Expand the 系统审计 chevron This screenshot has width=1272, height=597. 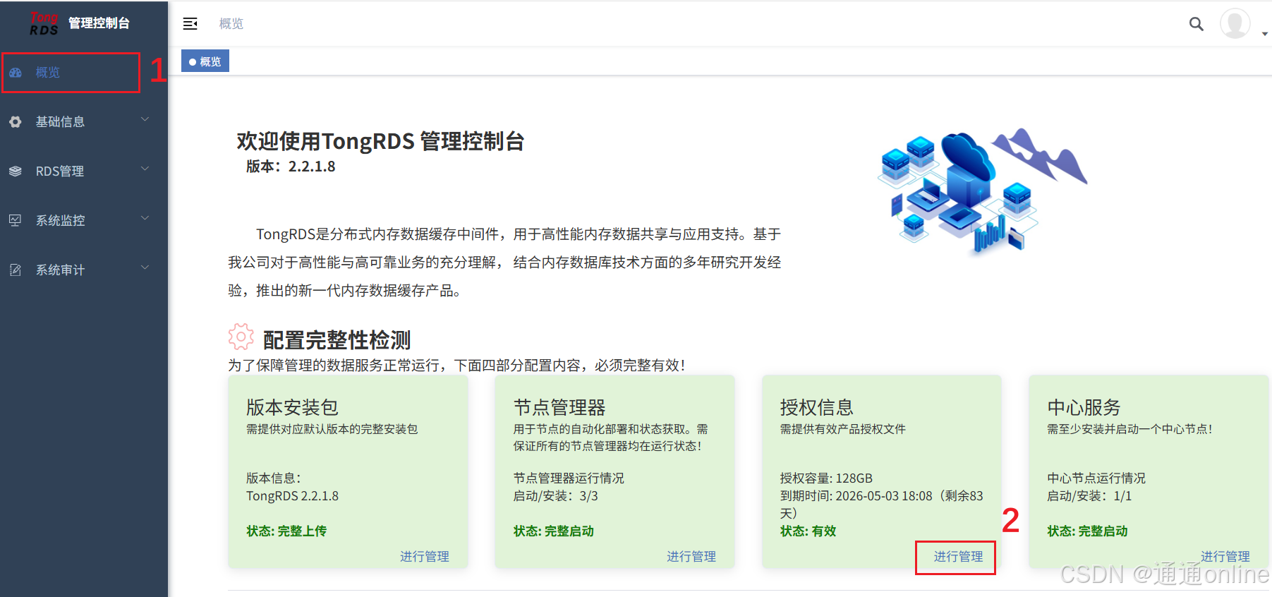pyautogui.click(x=145, y=267)
